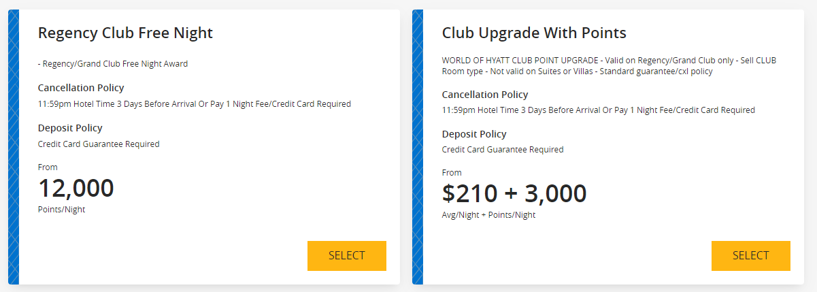This screenshot has height=292, width=817.
Task: Click the Points/Night label under 12,000
Action: pos(62,210)
